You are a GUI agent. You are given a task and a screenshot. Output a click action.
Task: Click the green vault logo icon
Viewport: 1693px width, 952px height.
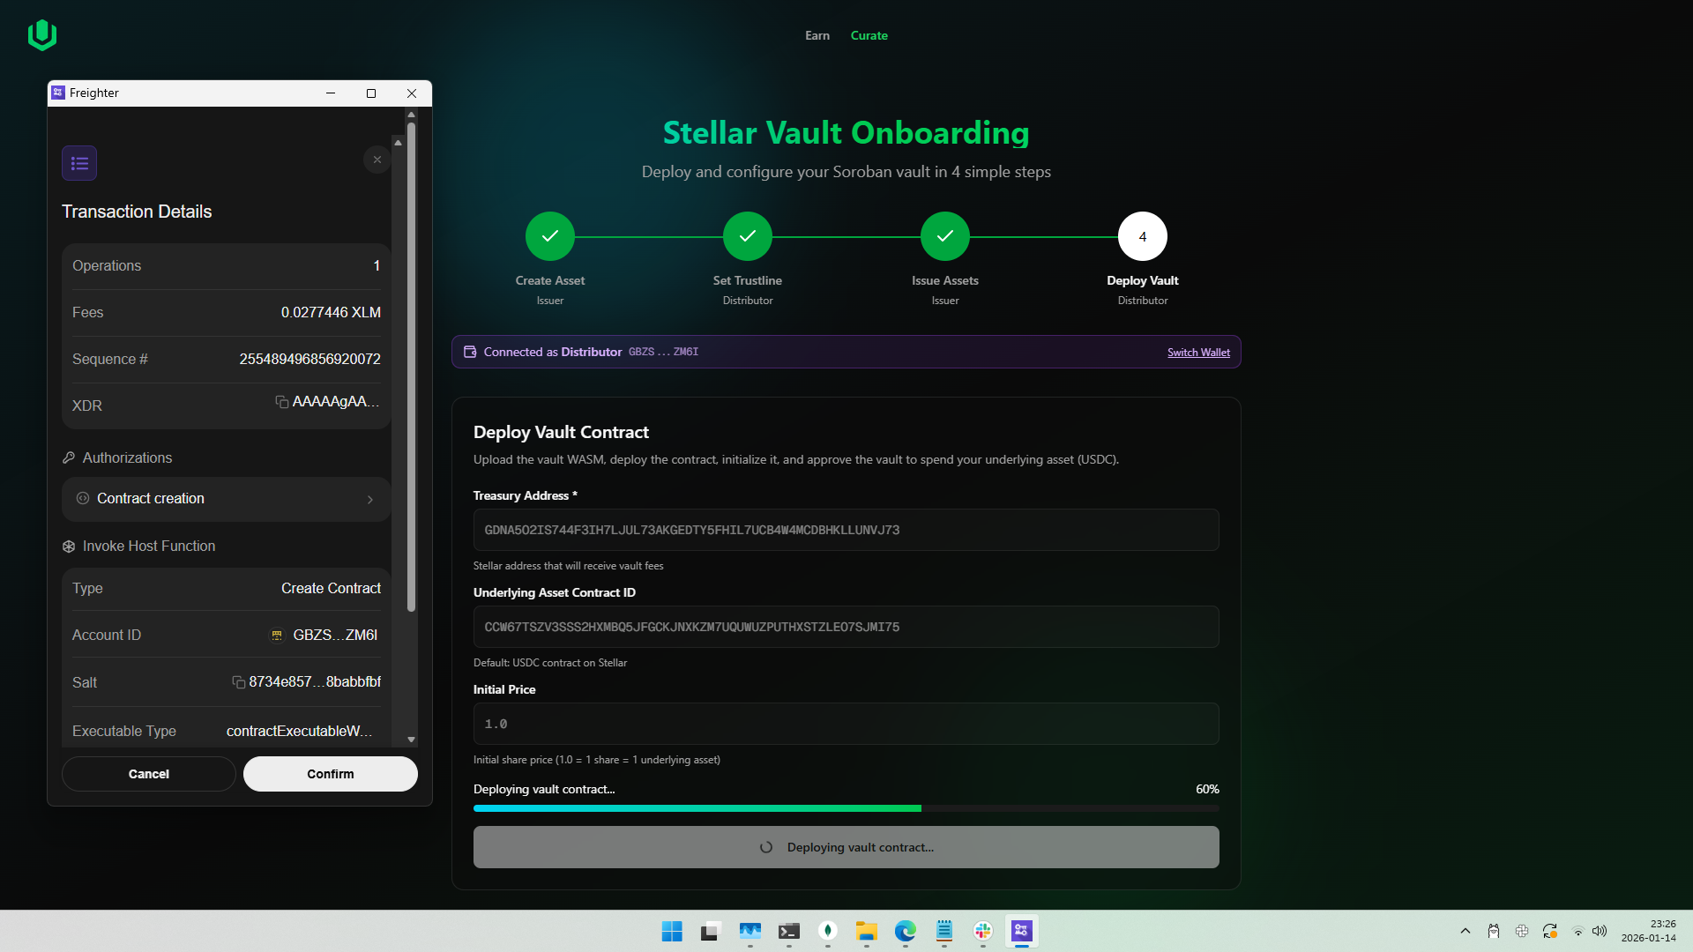tap(41, 35)
